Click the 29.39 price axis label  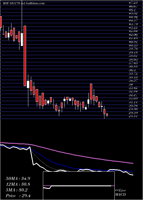133,113
